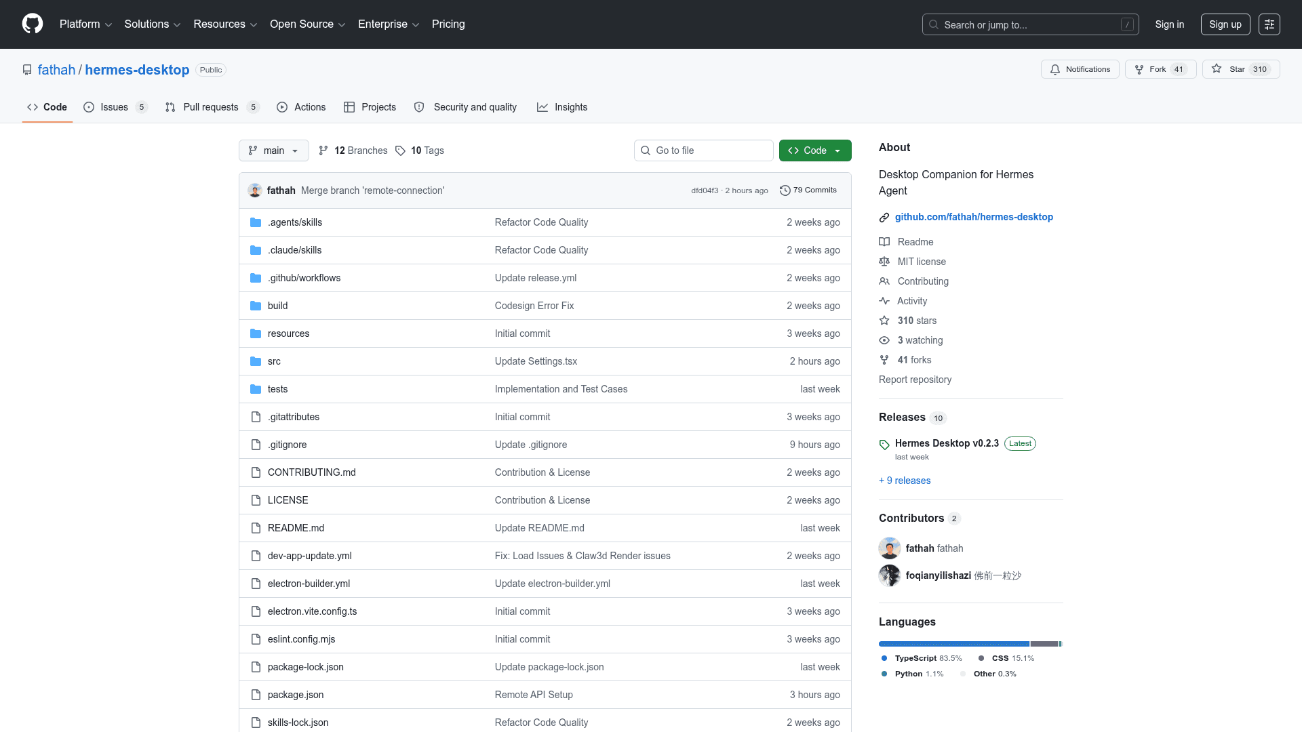Open the + 9 releases link
The height and width of the screenshot is (732, 1302).
point(905,481)
